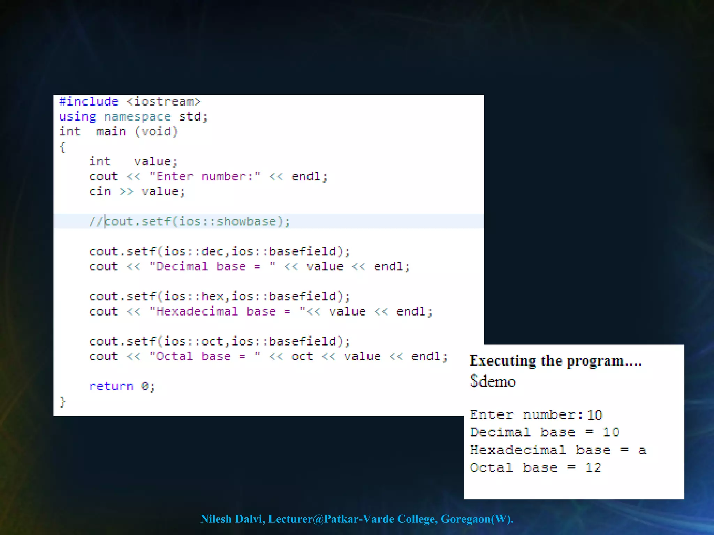Click the Hexadecimal base = a output

558,450
